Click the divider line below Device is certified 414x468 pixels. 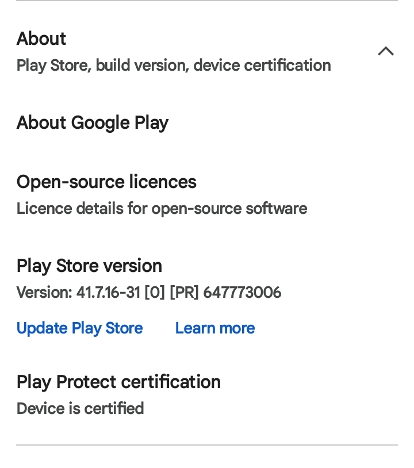click(207, 445)
